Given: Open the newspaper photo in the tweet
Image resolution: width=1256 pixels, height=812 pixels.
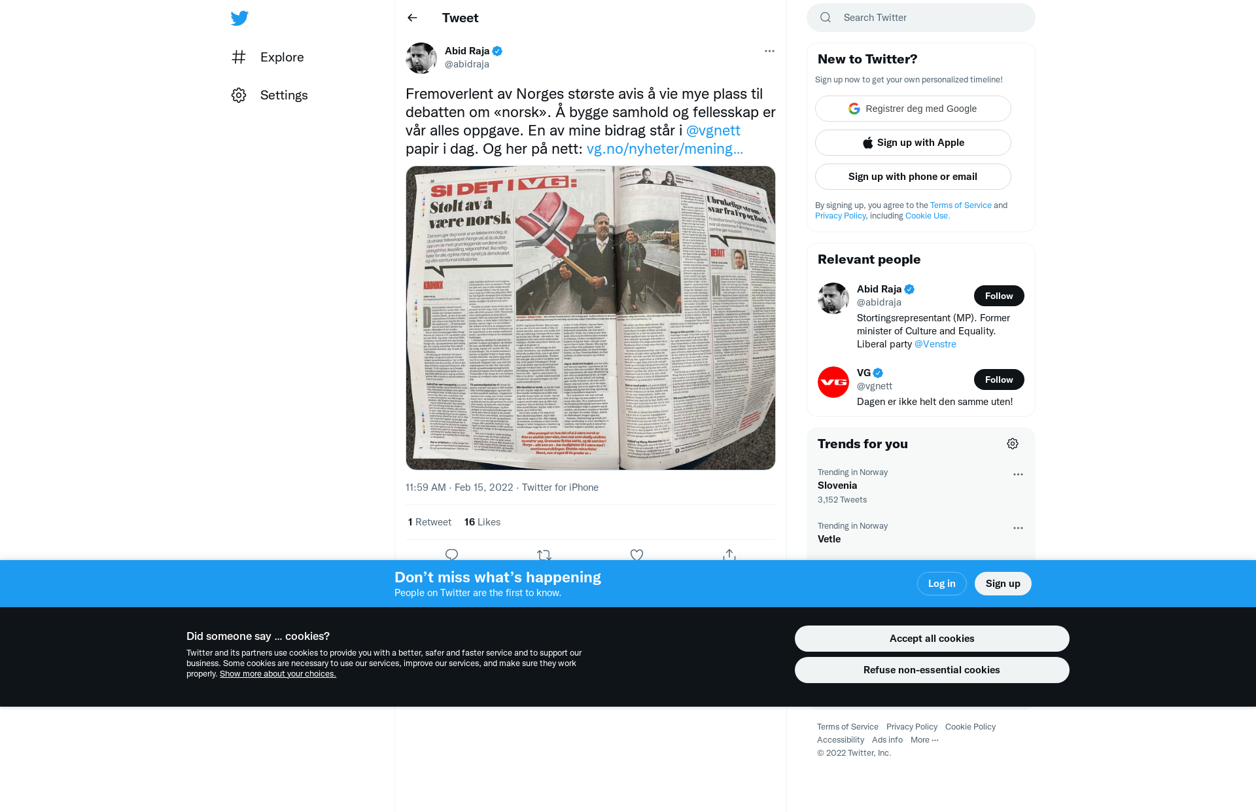Looking at the screenshot, I should [x=591, y=318].
